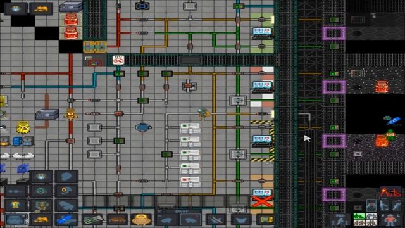405x228 pixels.
Task: Open the glasses inventory slot
Action: [x=15, y=191]
